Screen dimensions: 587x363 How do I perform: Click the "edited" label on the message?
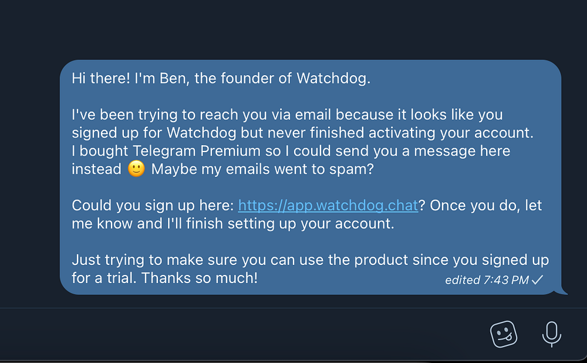click(463, 280)
